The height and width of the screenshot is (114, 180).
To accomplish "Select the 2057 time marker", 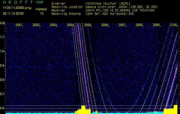I will (x=122, y=25).
